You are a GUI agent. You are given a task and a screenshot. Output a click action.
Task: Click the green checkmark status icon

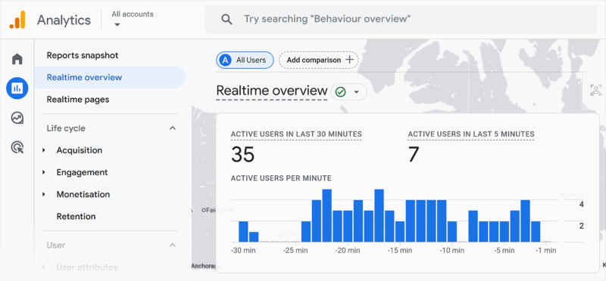tap(340, 91)
